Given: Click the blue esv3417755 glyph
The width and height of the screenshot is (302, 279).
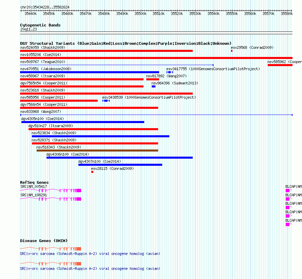Looking at the screenshot, I should (x=170, y=72).
